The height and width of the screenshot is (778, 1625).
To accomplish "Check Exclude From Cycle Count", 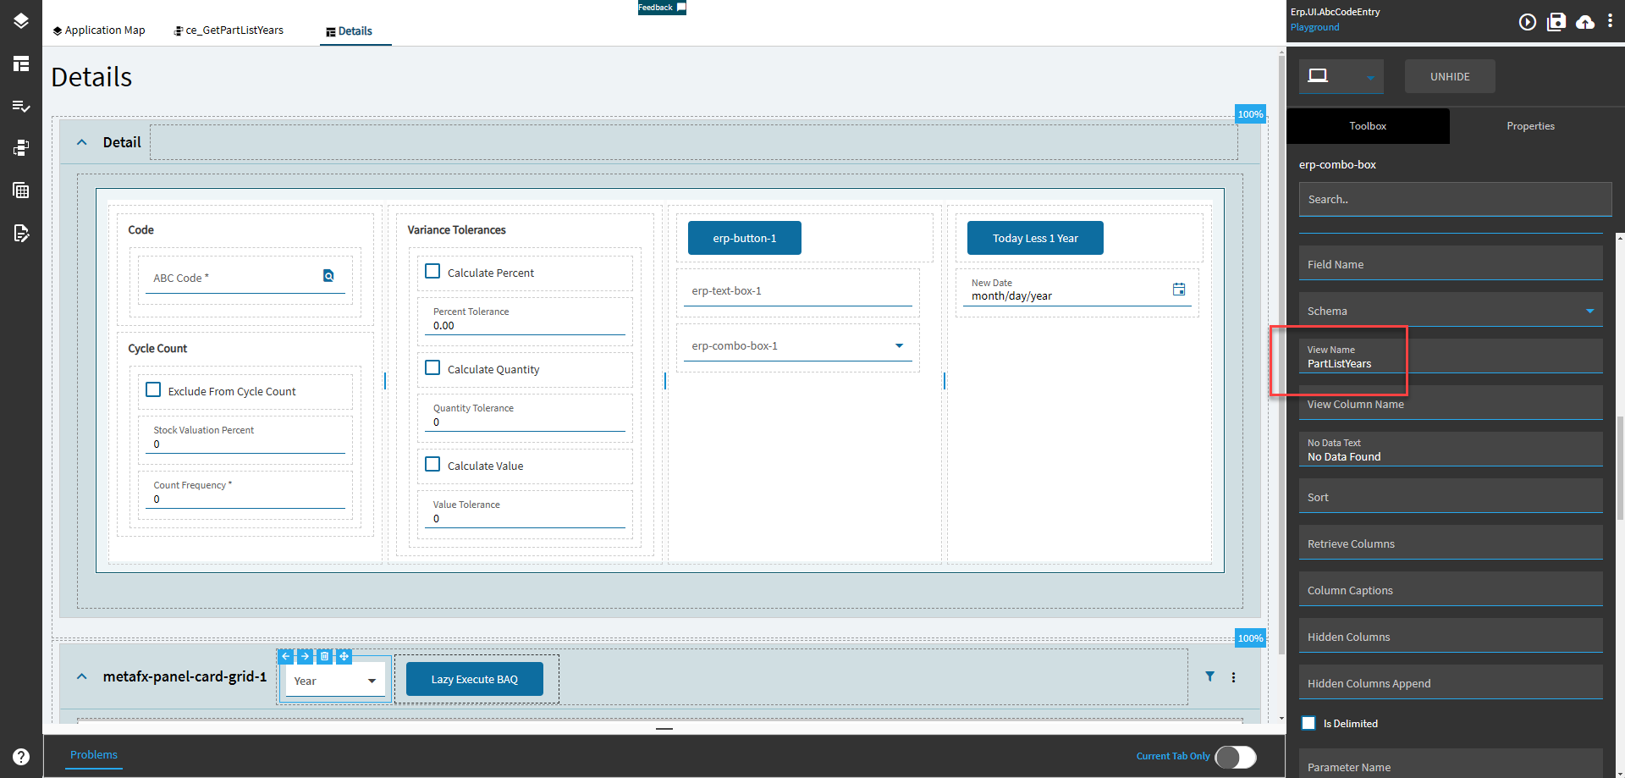I will click(153, 390).
